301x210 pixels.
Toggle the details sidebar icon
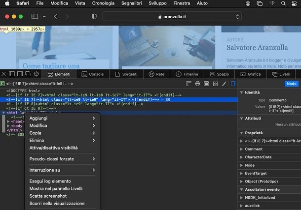click(x=233, y=84)
